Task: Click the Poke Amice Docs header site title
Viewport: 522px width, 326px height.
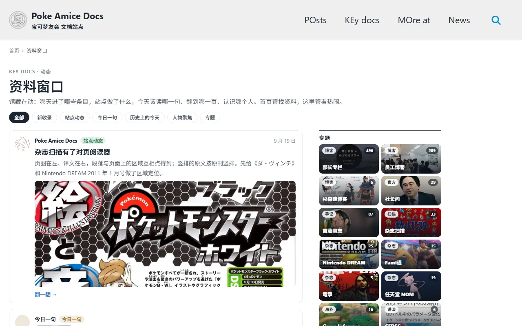Action: (67, 16)
